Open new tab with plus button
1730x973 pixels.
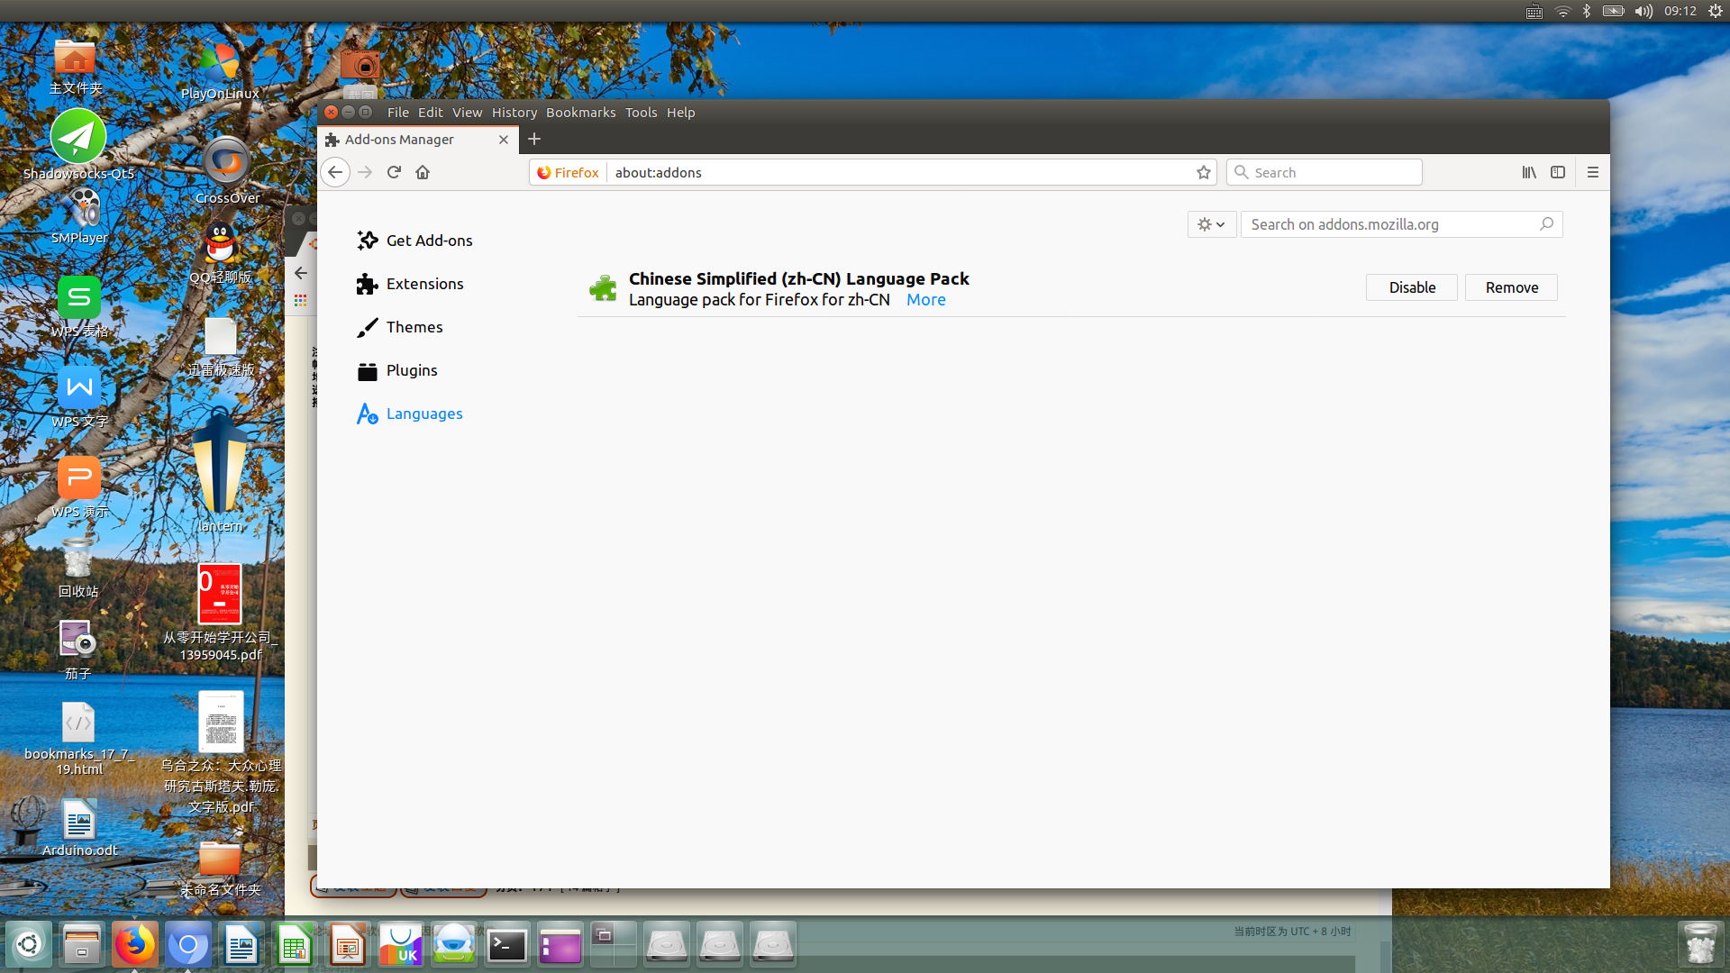tap(534, 139)
